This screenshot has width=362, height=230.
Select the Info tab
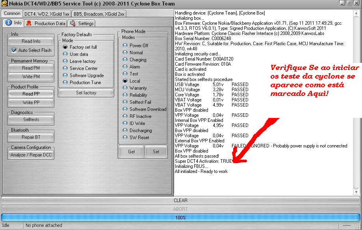pos(14,23)
